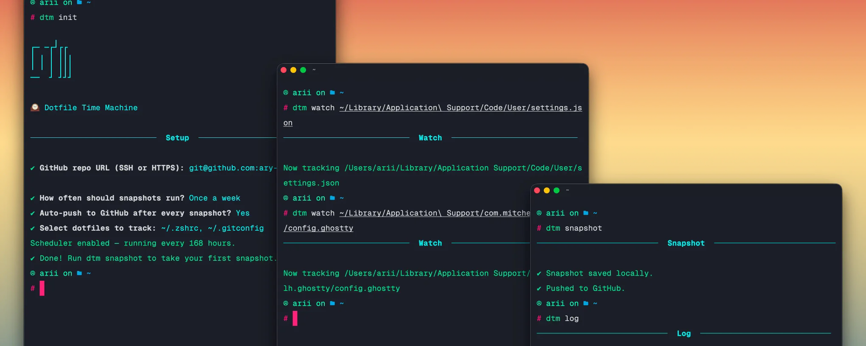Click the dtm ASCII logo in the init terminal
The width and height of the screenshot is (866, 346).
(x=51, y=59)
